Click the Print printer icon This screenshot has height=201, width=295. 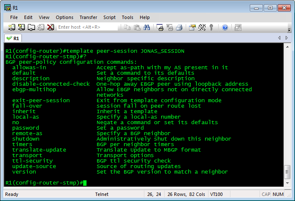click(x=179, y=27)
